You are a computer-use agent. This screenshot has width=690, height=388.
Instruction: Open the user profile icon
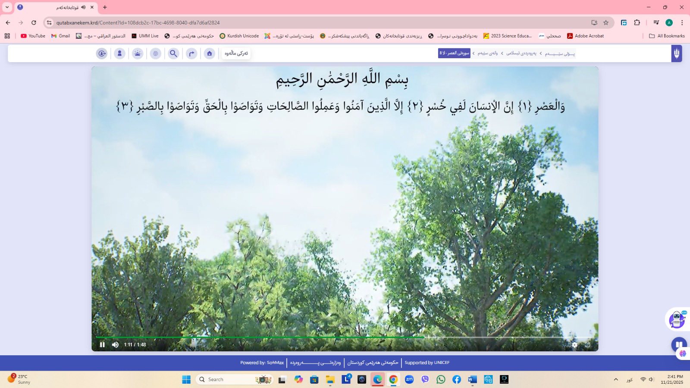click(119, 53)
